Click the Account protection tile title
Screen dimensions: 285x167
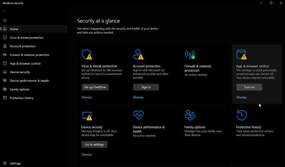147,66
